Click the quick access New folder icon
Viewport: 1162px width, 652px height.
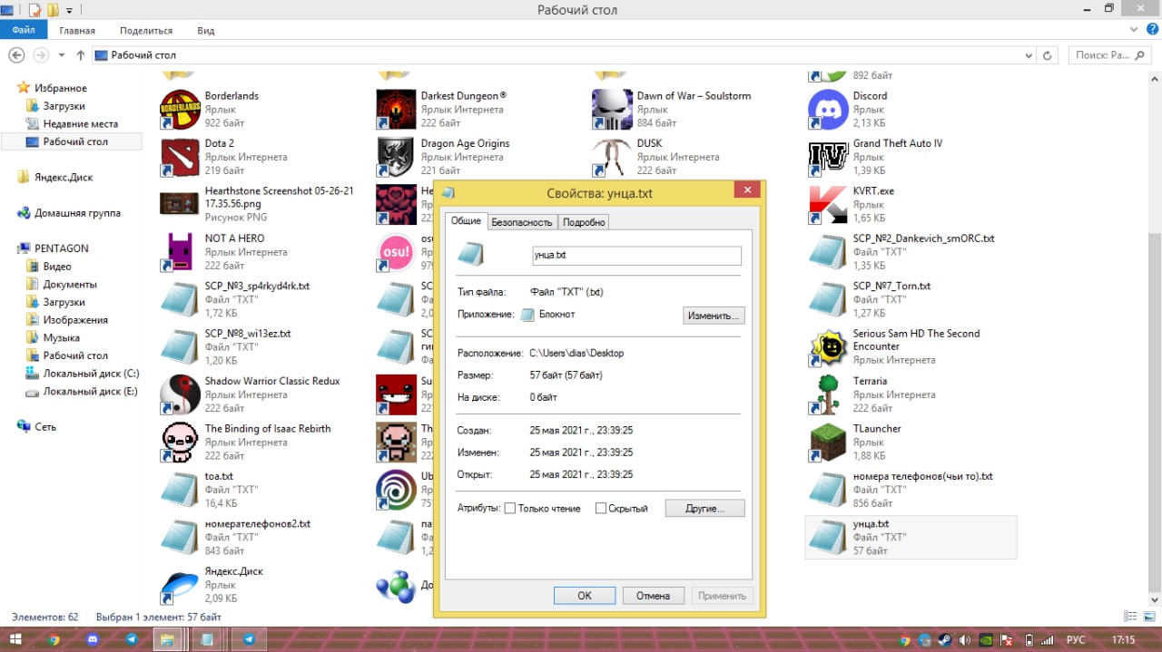(54, 10)
